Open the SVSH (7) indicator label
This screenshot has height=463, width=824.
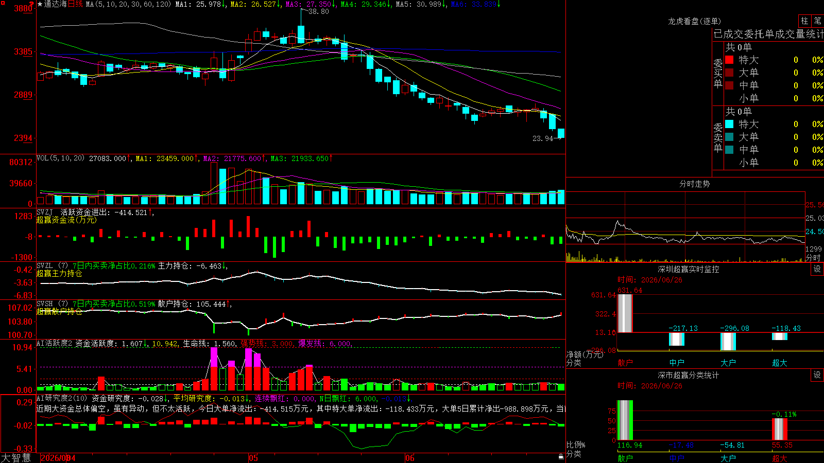tap(52, 304)
